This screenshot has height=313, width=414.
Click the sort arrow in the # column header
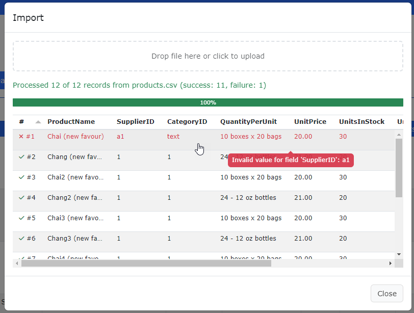click(x=38, y=122)
